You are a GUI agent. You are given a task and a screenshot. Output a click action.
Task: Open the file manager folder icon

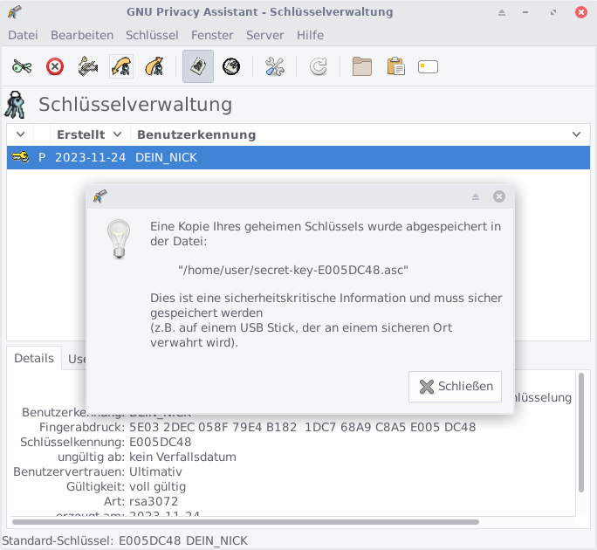point(362,66)
